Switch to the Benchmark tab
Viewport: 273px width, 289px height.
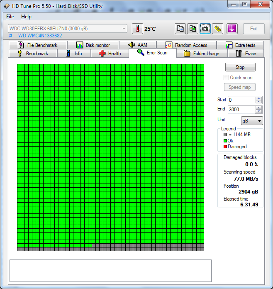33,54
